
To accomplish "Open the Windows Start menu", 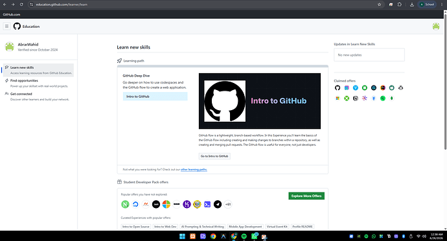I will click(x=182, y=236).
